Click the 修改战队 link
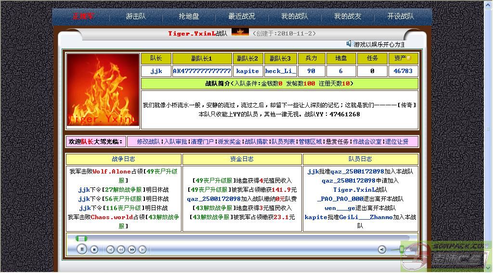The height and width of the screenshot is (273, 493). (148, 142)
